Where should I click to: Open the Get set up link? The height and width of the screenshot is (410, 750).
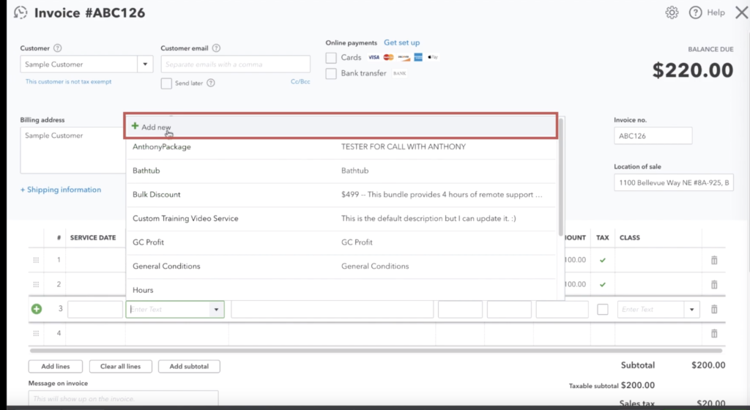[x=401, y=42]
